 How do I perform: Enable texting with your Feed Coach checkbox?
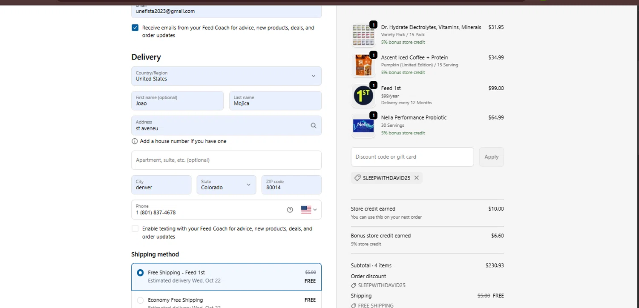[x=135, y=228]
